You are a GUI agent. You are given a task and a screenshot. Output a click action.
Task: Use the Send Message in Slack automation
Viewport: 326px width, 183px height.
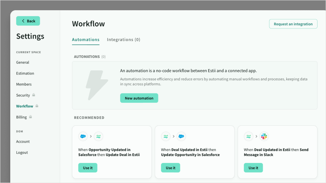[x=253, y=168]
